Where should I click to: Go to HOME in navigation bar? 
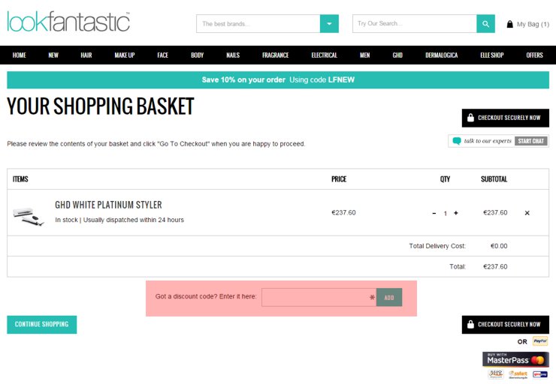pos(19,55)
